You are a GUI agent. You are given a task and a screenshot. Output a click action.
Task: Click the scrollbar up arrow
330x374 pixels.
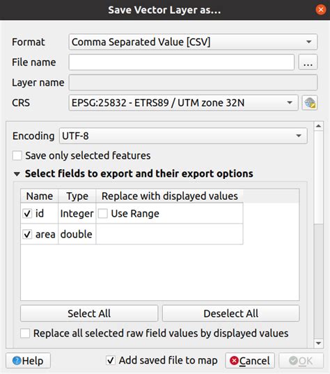(x=319, y=126)
